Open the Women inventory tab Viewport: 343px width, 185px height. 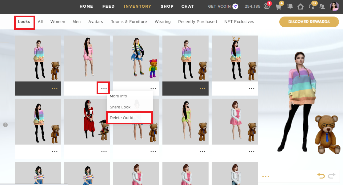click(58, 21)
